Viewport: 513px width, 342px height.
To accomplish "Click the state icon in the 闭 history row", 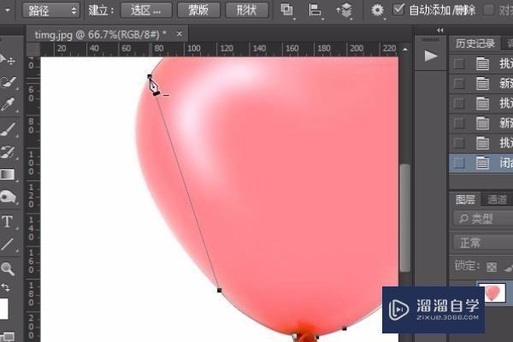I will click(482, 162).
